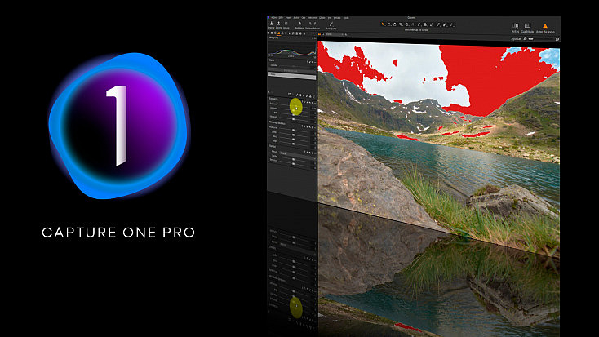The width and height of the screenshot is (599, 337).
Task: Click the Restablecer reset icon
Action: 299,24
